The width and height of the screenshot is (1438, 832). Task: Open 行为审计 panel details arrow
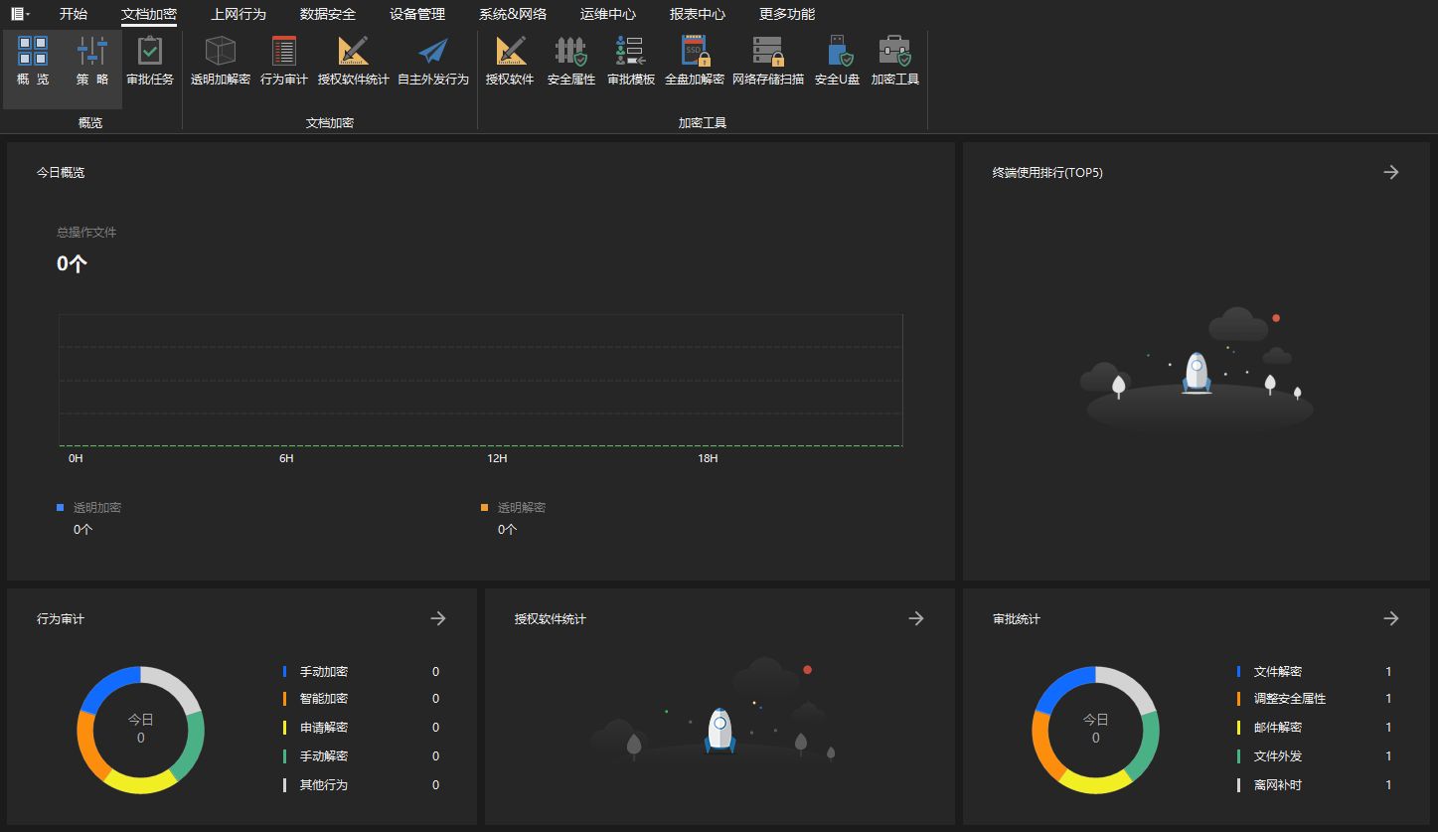click(438, 618)
